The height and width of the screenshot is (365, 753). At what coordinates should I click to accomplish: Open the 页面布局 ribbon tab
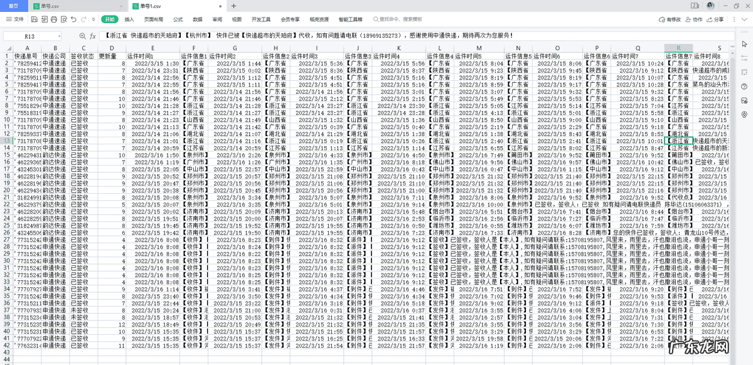pyautogui.click(x=154, y=19)
